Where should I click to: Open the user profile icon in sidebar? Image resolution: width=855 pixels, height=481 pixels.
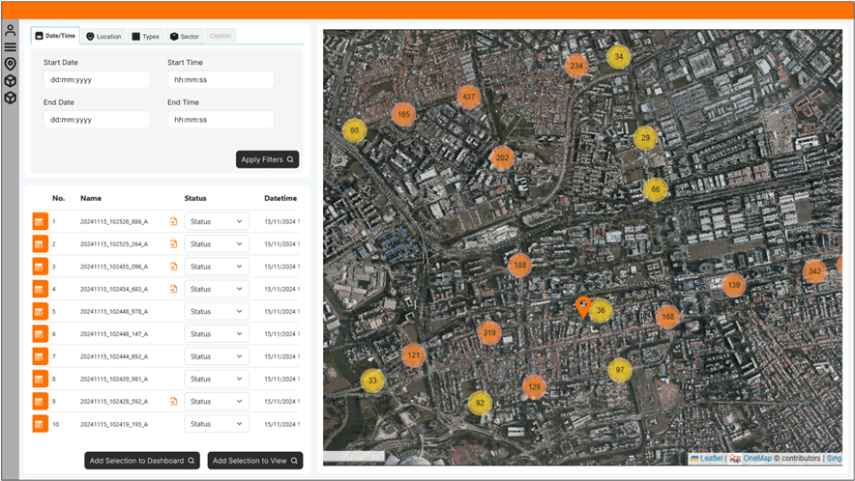coord(10,31)
